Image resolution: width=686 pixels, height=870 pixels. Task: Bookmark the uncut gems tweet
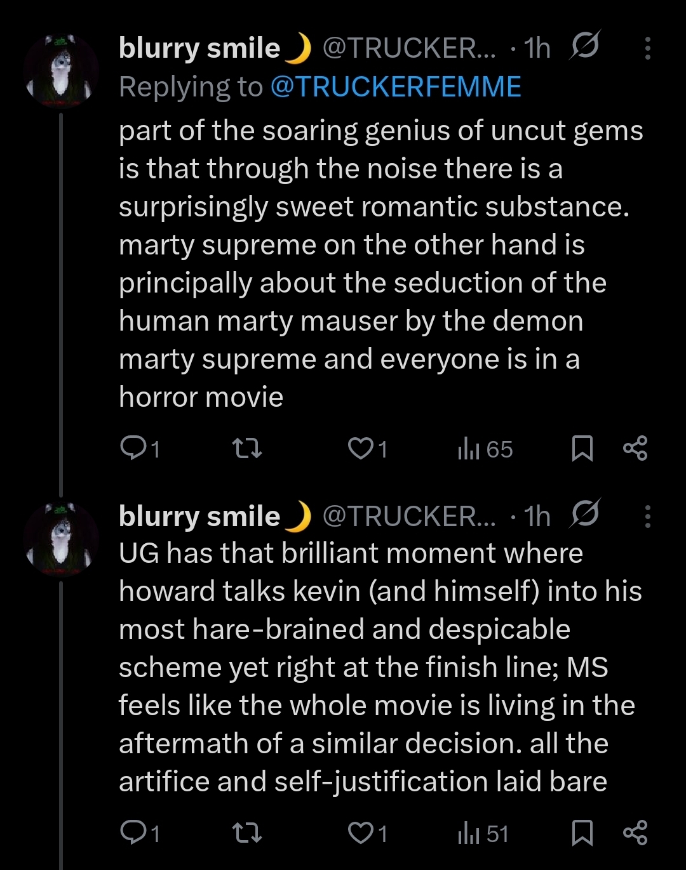tap(582, 449)
